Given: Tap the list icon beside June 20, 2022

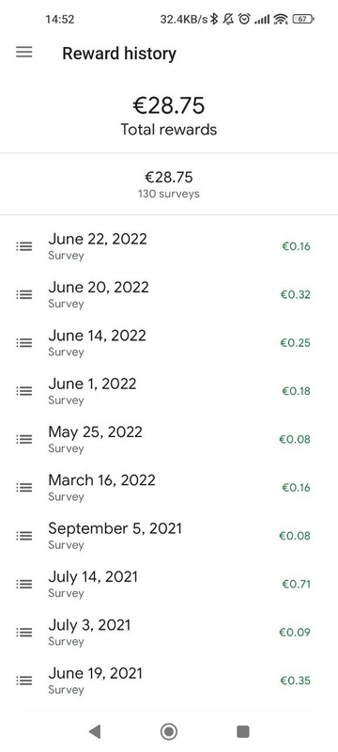Looking at the screenshot, I should (x=23, y=294).
